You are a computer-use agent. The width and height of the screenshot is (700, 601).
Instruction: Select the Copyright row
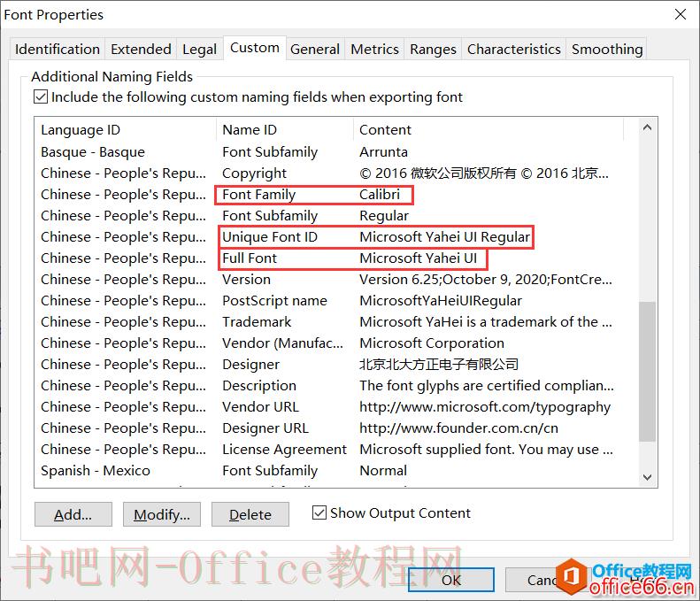[336, 173]
